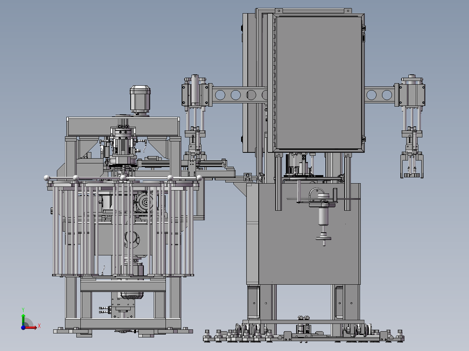Viewport: 469px width, 351px height.
Task: Select the rightmost sphere knob on the guard rail
Action: (x=200, y=178)
